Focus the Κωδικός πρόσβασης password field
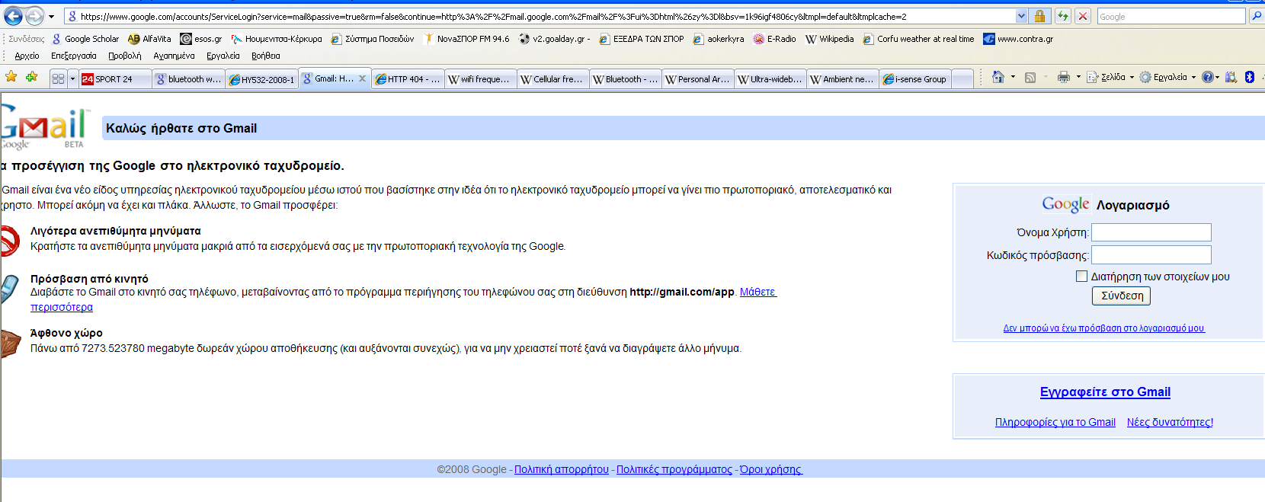 [1151, 254]
